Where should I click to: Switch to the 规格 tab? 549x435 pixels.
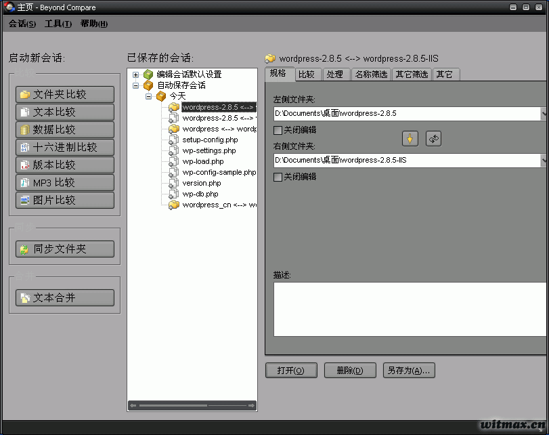click(x=279, y=74)
